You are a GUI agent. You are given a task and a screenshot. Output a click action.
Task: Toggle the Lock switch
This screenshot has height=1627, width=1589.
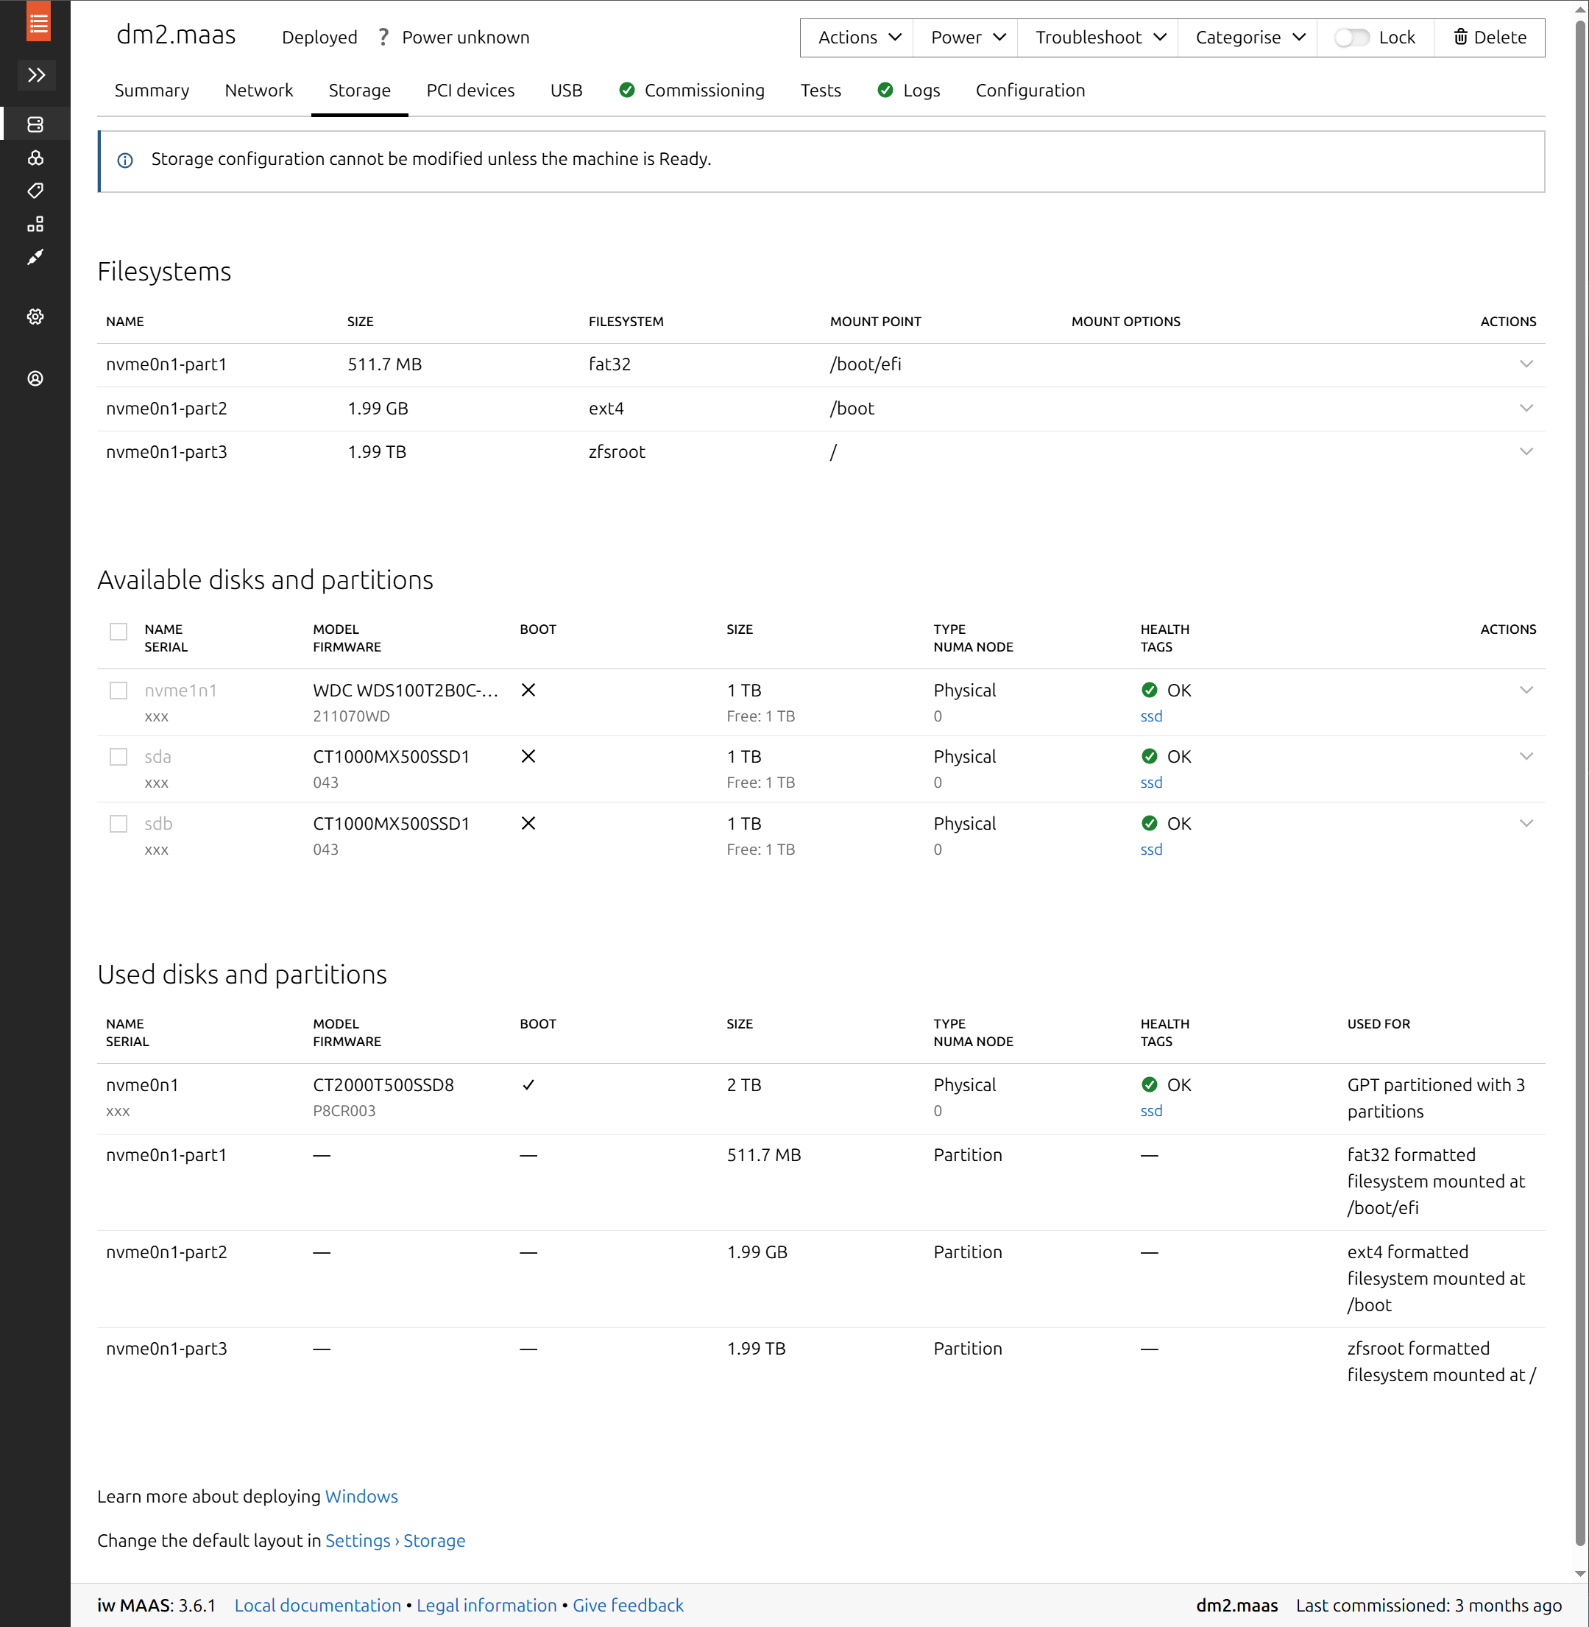pos(1351,37)
